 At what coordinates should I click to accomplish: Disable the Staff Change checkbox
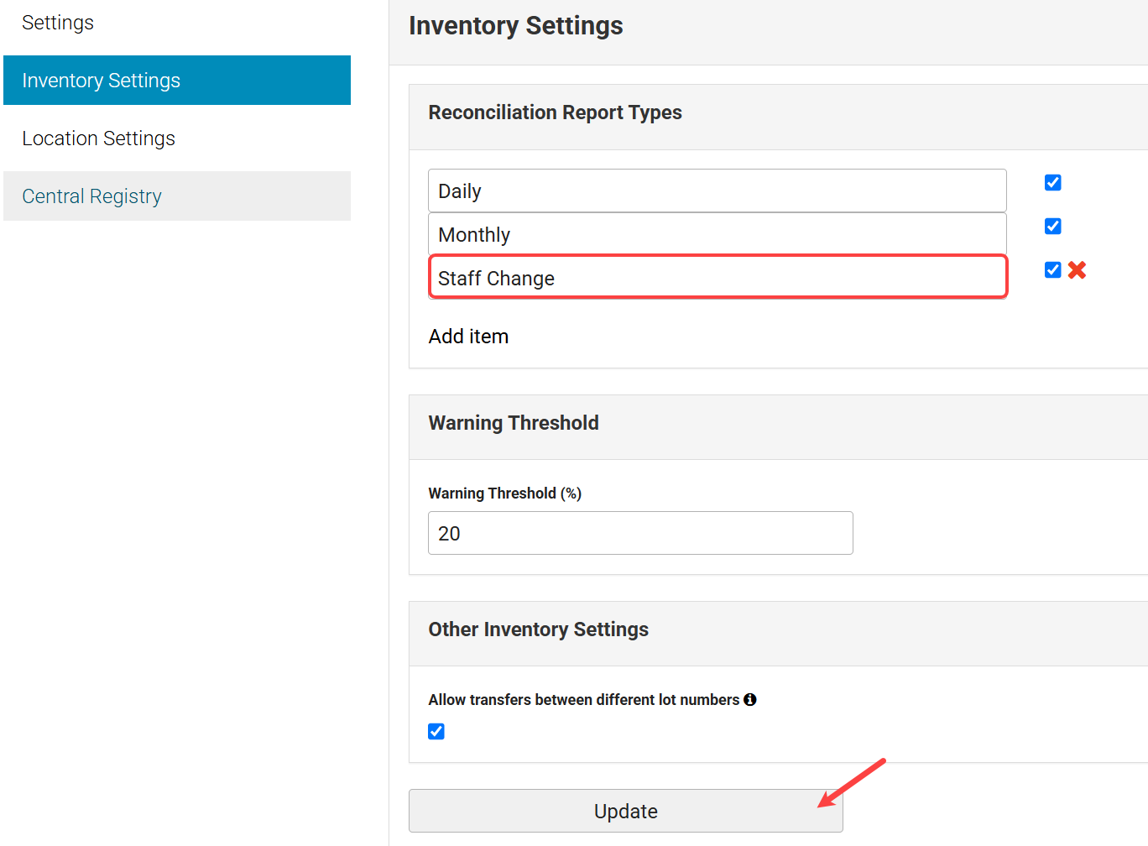pyautogui.click(x=1053, y=270)
